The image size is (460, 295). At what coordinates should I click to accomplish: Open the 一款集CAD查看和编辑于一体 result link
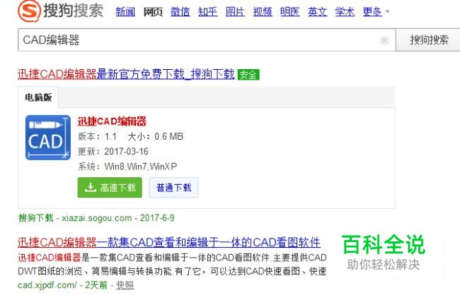tap(169, 242)
